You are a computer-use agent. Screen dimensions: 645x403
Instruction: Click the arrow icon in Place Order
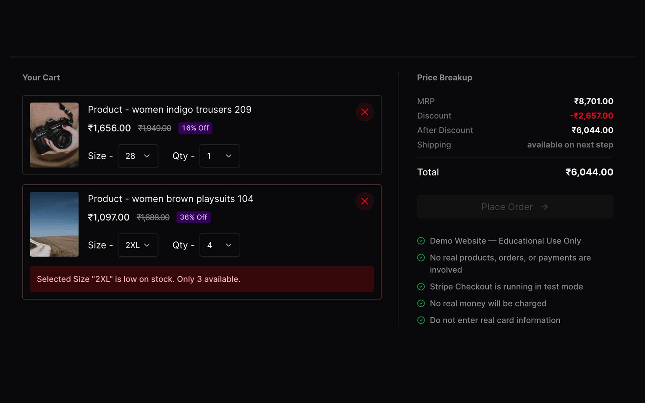pos(545,207)
